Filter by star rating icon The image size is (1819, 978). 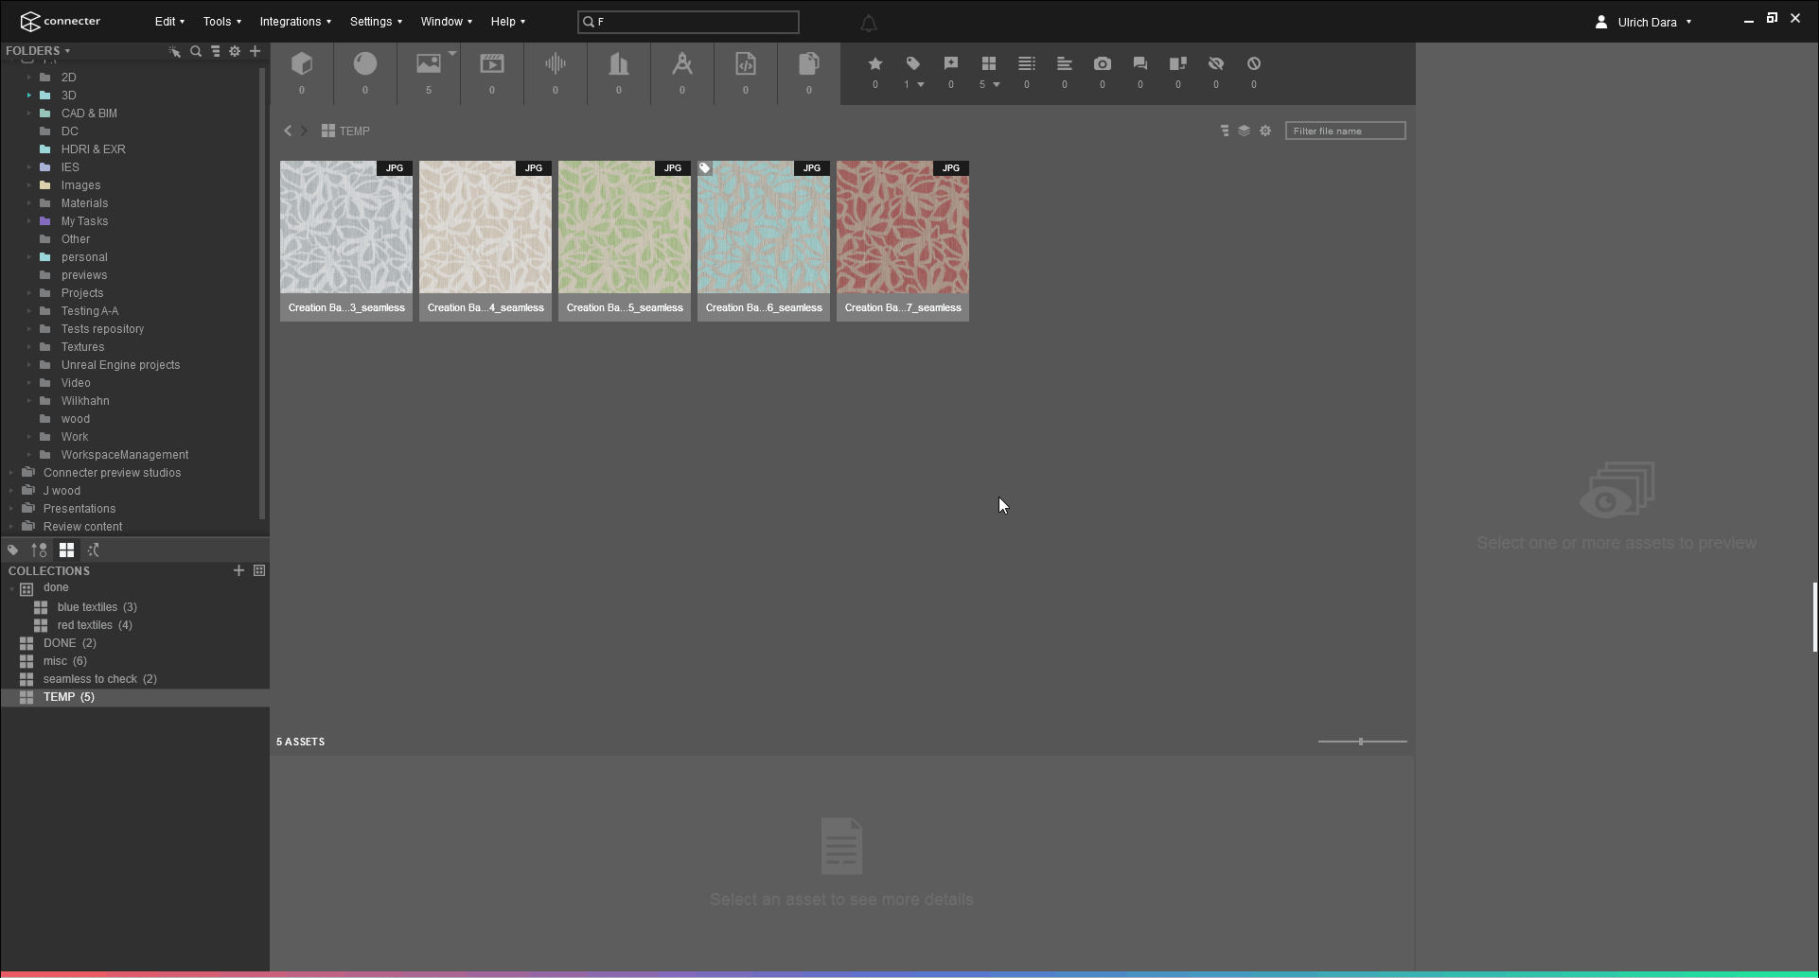[x=875, y=63]
